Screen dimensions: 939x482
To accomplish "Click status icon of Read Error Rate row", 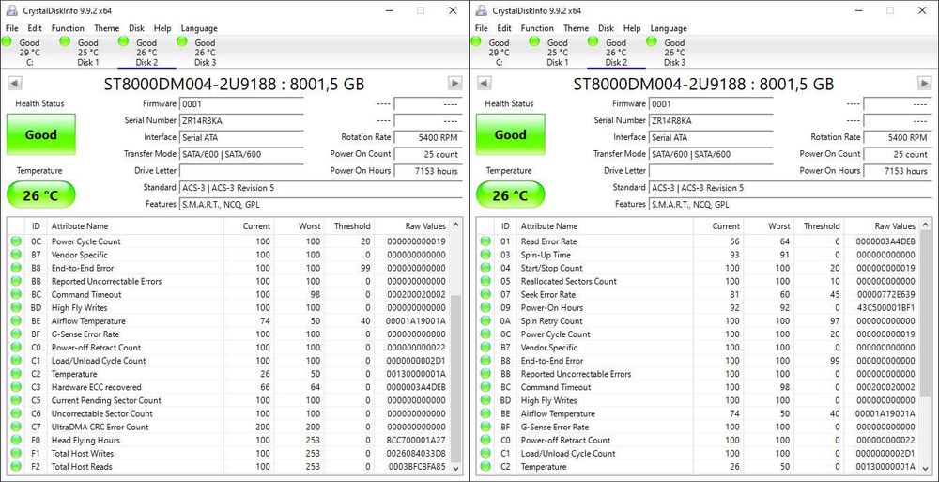I will tap(485, 241).
